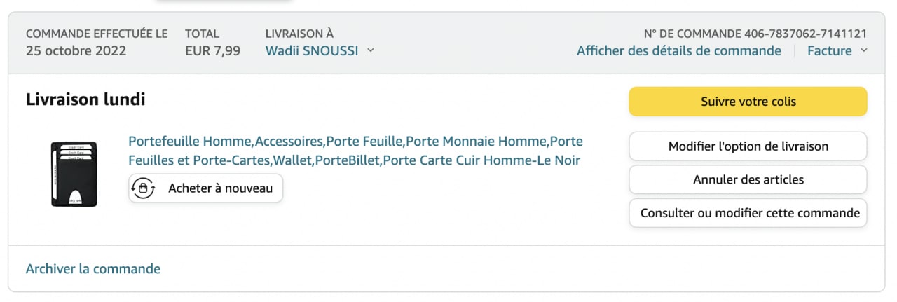Click the COMMANDE EFFECTUÉE LE label
The image size is (897, 302).
[x=97, y=34]
